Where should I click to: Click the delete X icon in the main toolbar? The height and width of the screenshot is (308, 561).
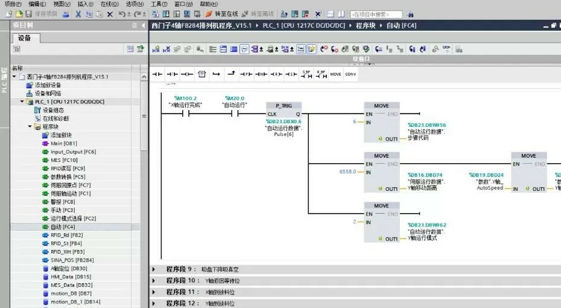coord(110,14)
